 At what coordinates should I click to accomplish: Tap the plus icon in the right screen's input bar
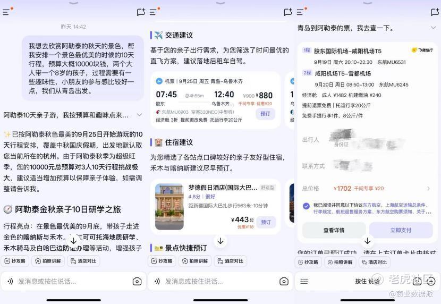[431, 281]
